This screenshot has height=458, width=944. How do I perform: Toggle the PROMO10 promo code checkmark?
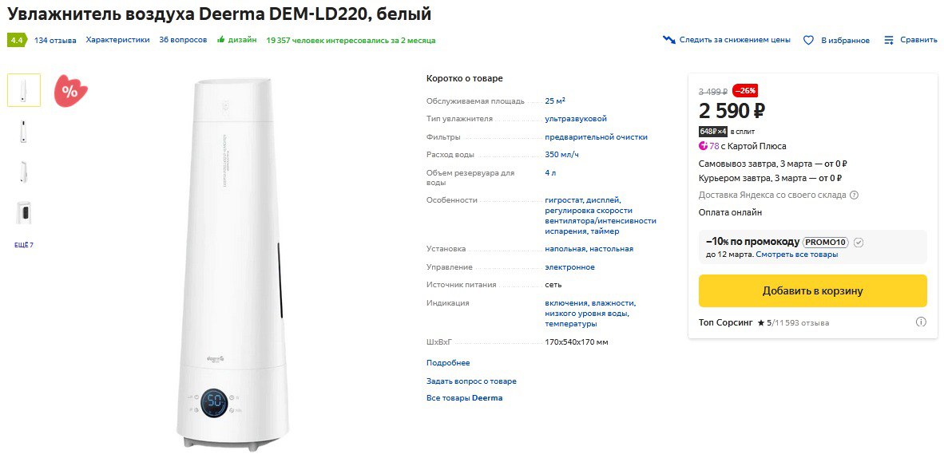coord(859,243)
